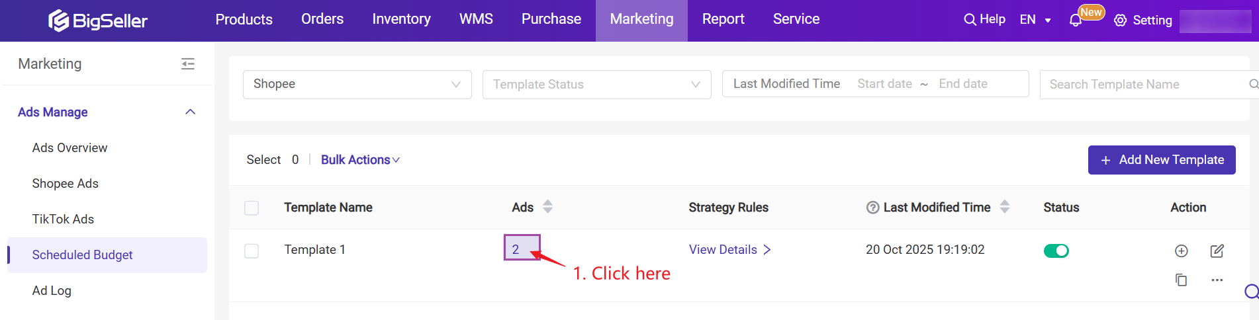Click the Last Modified Time help icon
Viewport: 1259px width, 320px height.
(x=872, y=208)
